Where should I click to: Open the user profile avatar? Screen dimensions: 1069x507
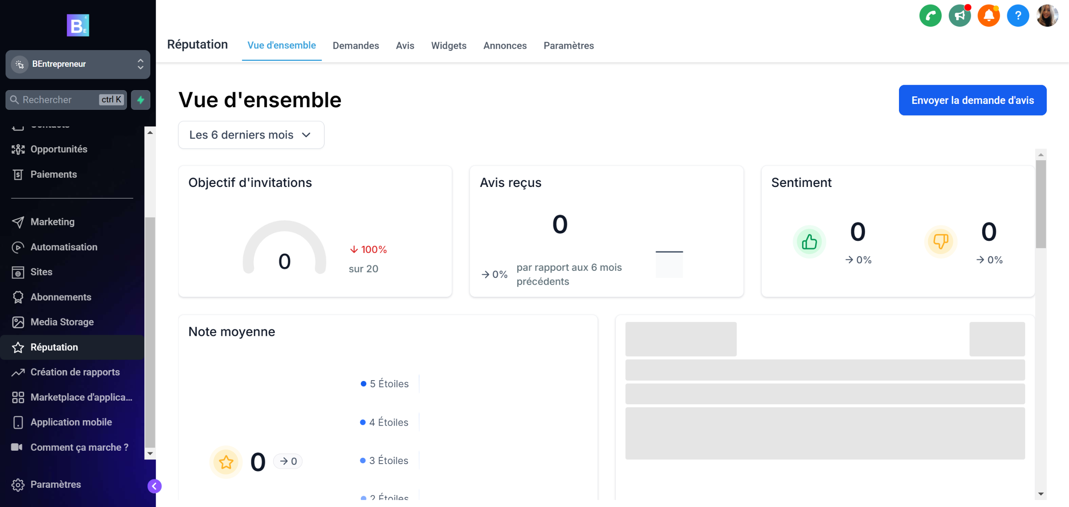1047,16
